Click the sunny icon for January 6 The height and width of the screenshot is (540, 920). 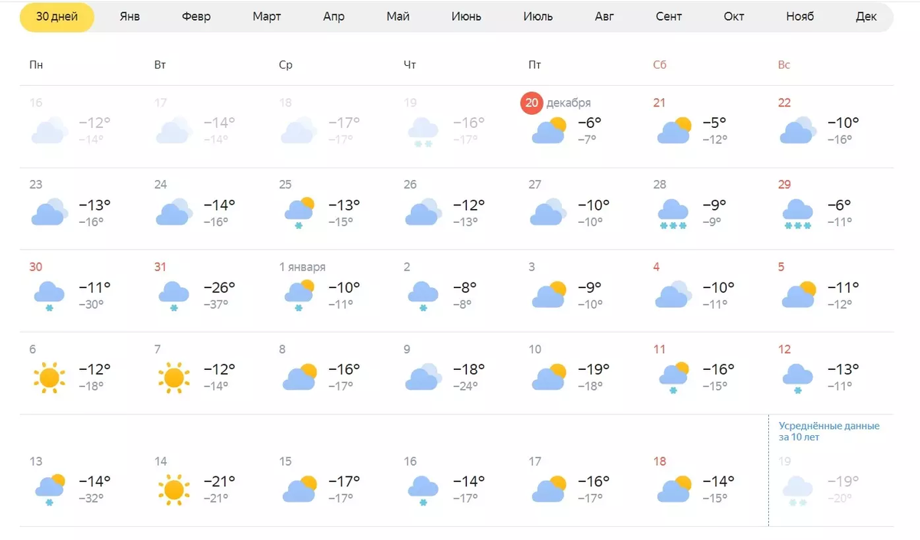[48, 377]
